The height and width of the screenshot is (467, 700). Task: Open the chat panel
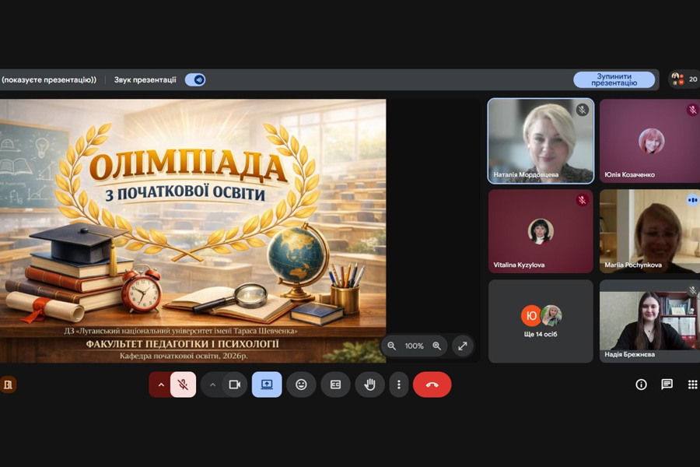pyautogui.click(x=667, y=384)
